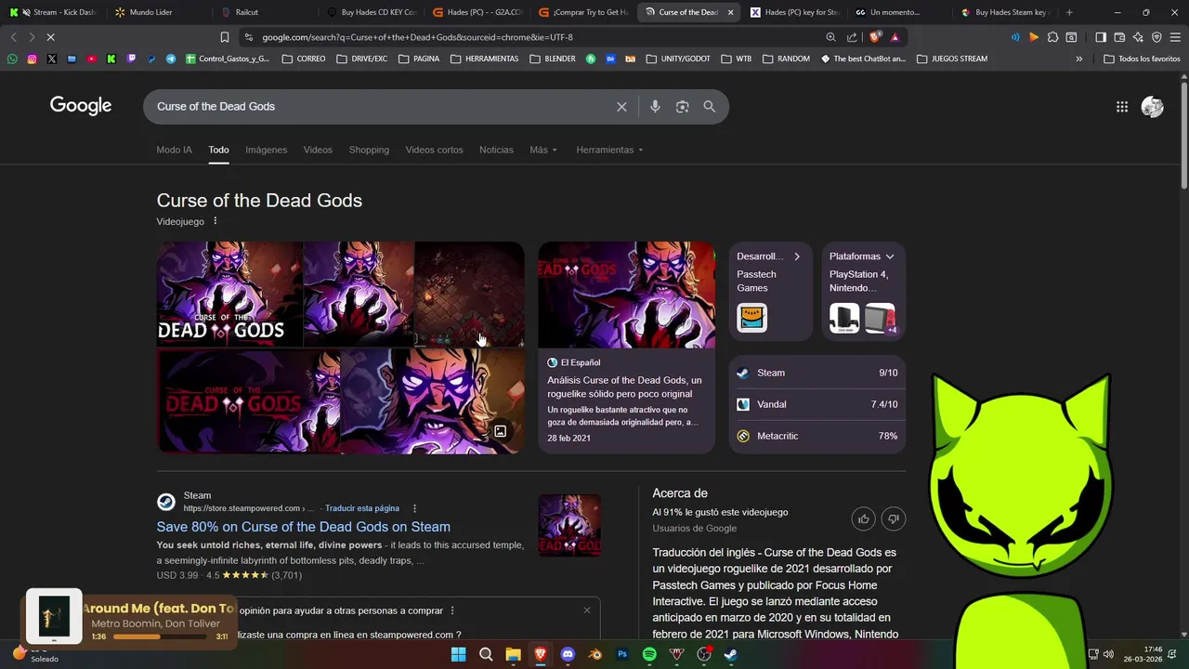Open the Todos los favoritos folder
The width and height of the screenshot is (1189, 669).
click(1142, 59)
